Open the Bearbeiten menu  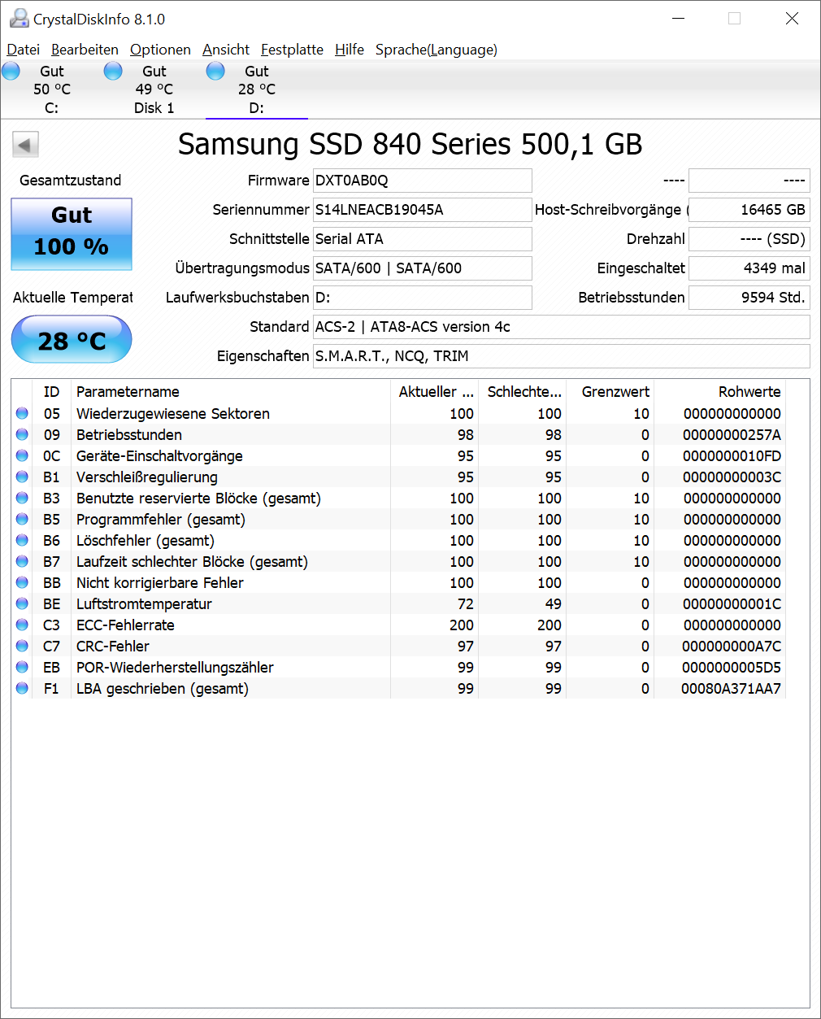click(85, 50)
